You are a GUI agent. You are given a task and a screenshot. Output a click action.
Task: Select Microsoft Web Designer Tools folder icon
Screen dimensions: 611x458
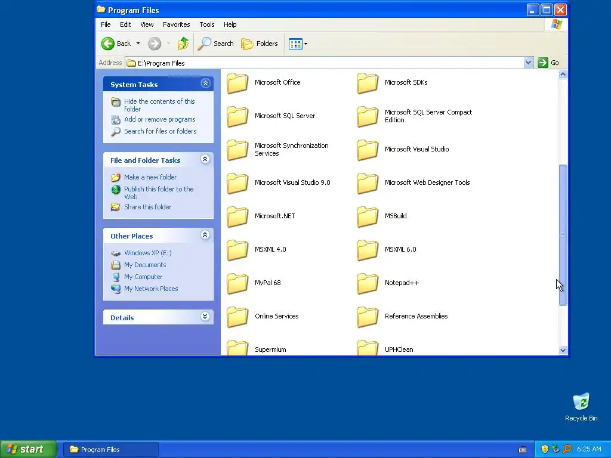click(x=368, y=183)
